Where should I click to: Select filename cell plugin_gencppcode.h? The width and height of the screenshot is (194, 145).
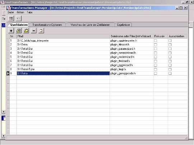[x=131, y=73]
